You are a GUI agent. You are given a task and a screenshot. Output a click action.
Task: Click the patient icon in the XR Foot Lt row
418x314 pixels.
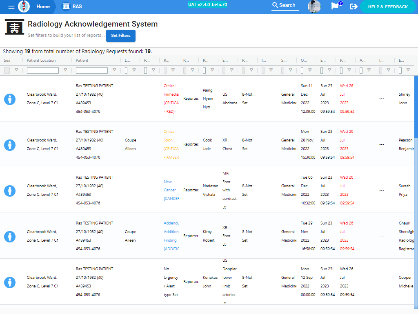point(10,237)
